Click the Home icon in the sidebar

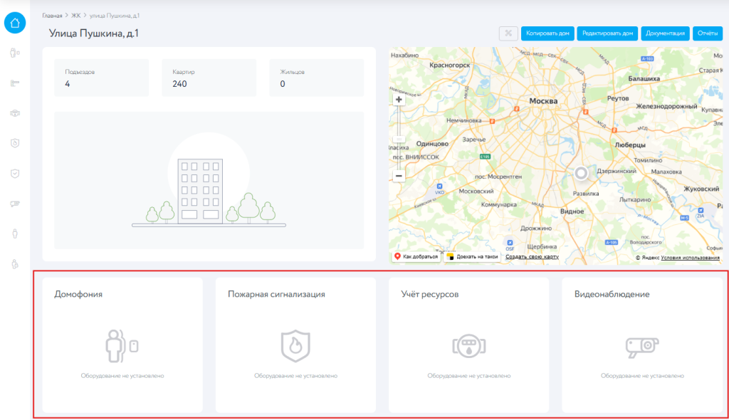[x=15, y=23]
